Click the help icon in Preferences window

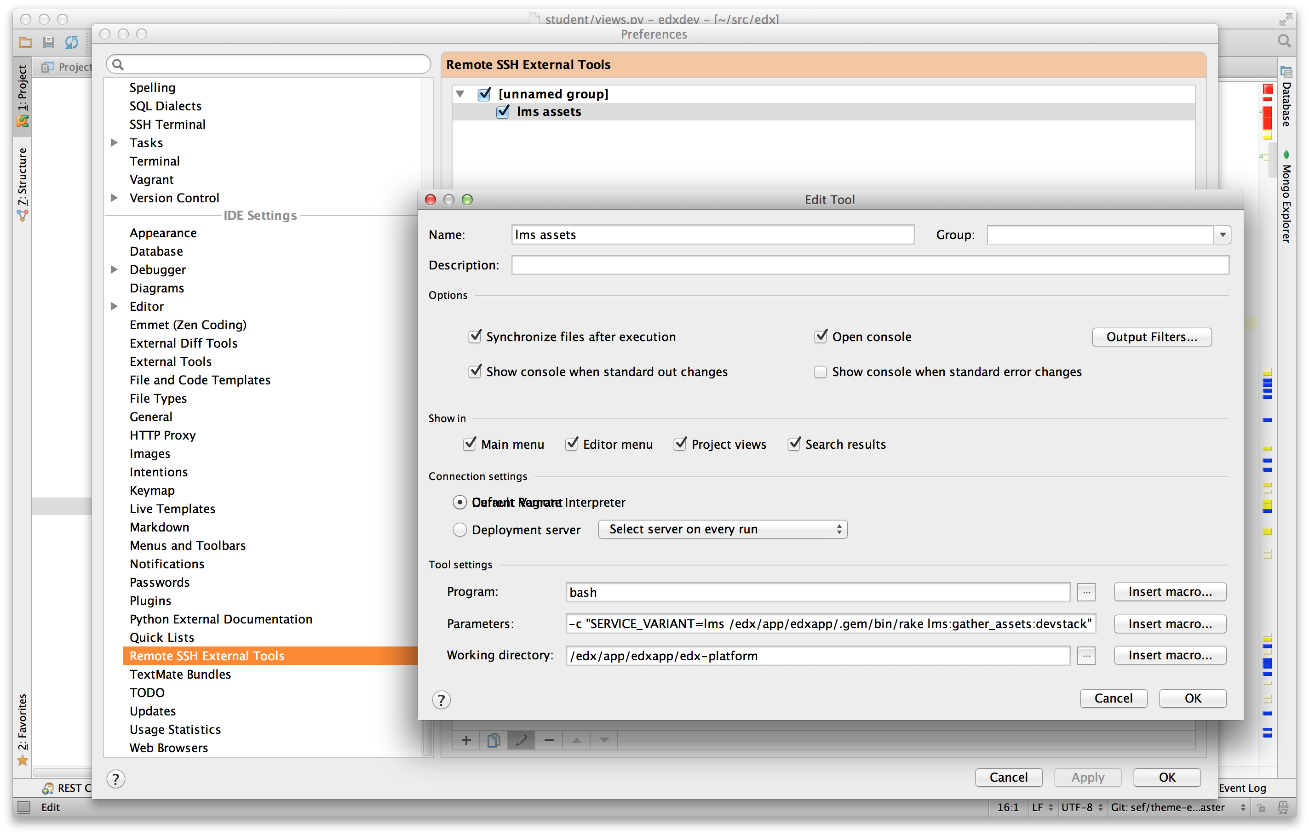point(115,778)
